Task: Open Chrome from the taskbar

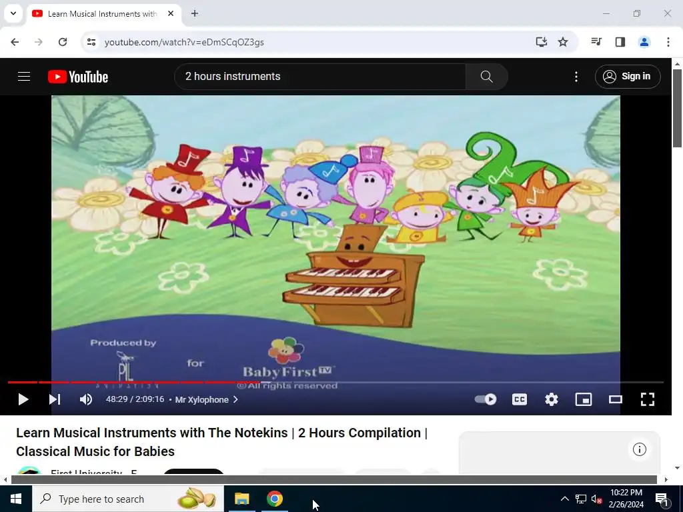Action: point(274,499)
